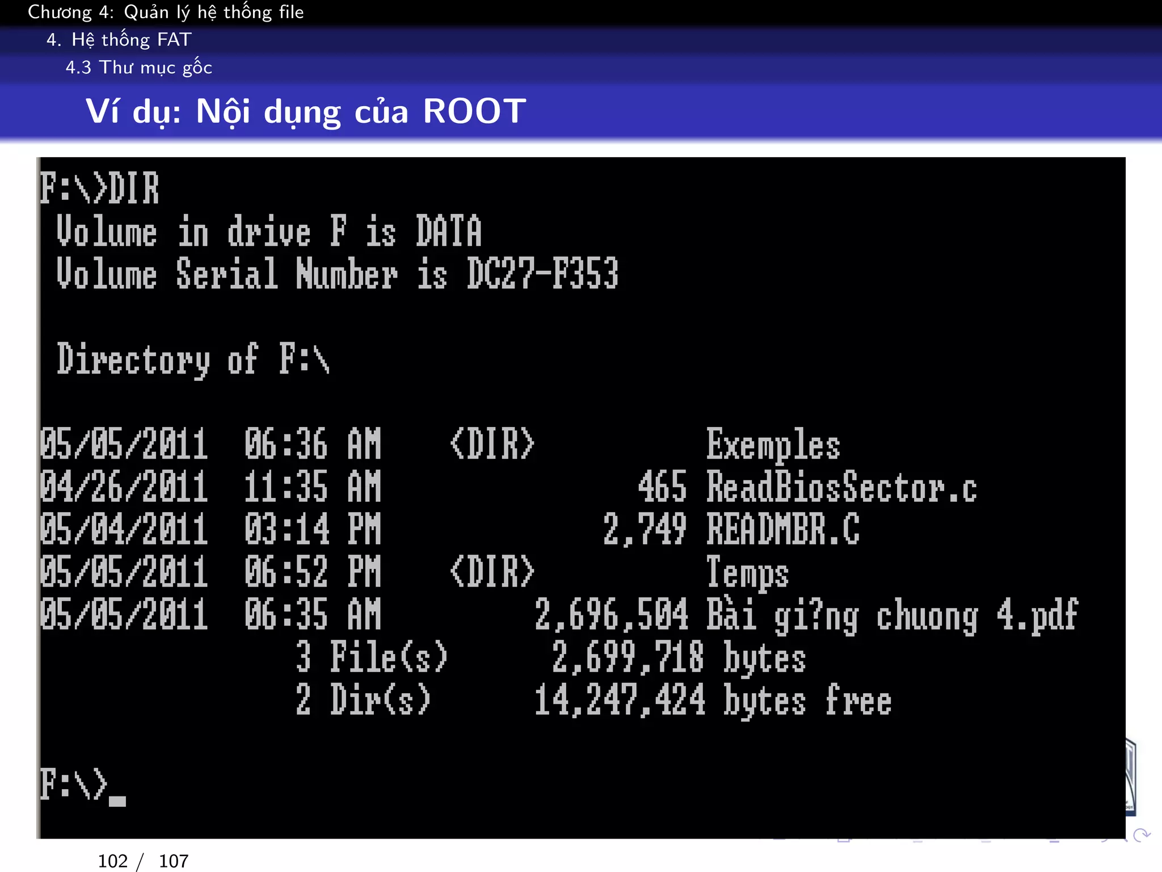Click the file size '2,696,504'
This screenshot has height=872, width=1162.
pos(611,615)
